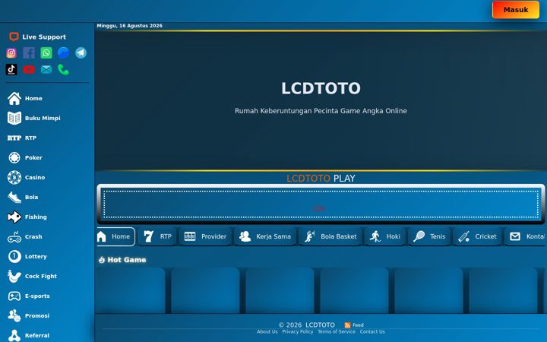Viewport: 547px width, 342px height.
Task: Click the Fishing fish icon
Action: click(14, 217)
